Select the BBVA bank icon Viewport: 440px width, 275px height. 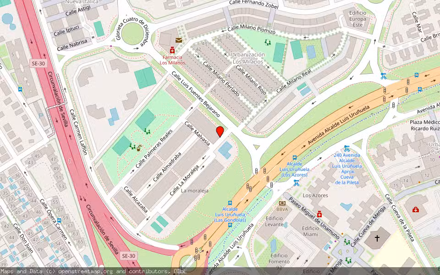pyautogui.click(x=282, y=203)
